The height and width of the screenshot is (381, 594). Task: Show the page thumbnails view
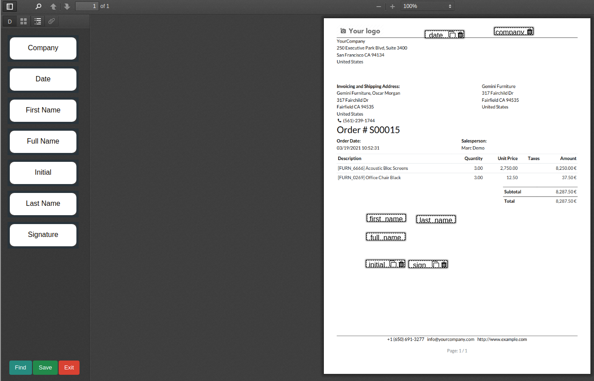click(x=24, y=21)
